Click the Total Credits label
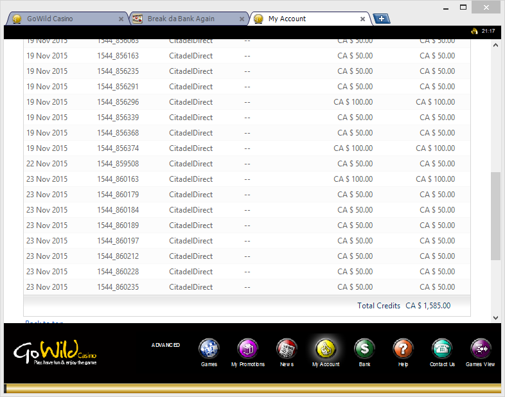This screenshot has width=505, height=397. pos(379,306)
